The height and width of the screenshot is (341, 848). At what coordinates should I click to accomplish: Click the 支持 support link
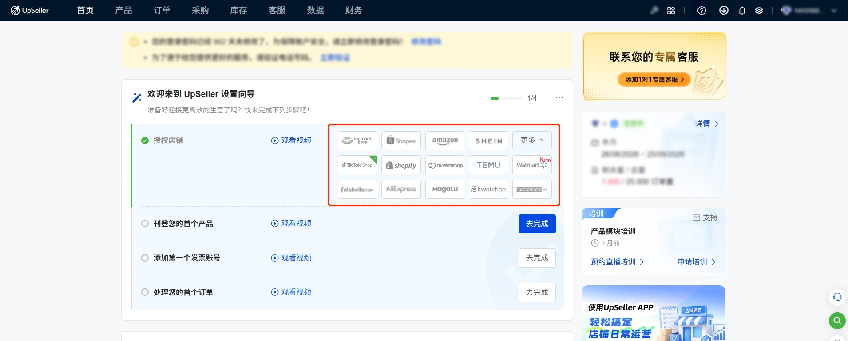point(705,217)
